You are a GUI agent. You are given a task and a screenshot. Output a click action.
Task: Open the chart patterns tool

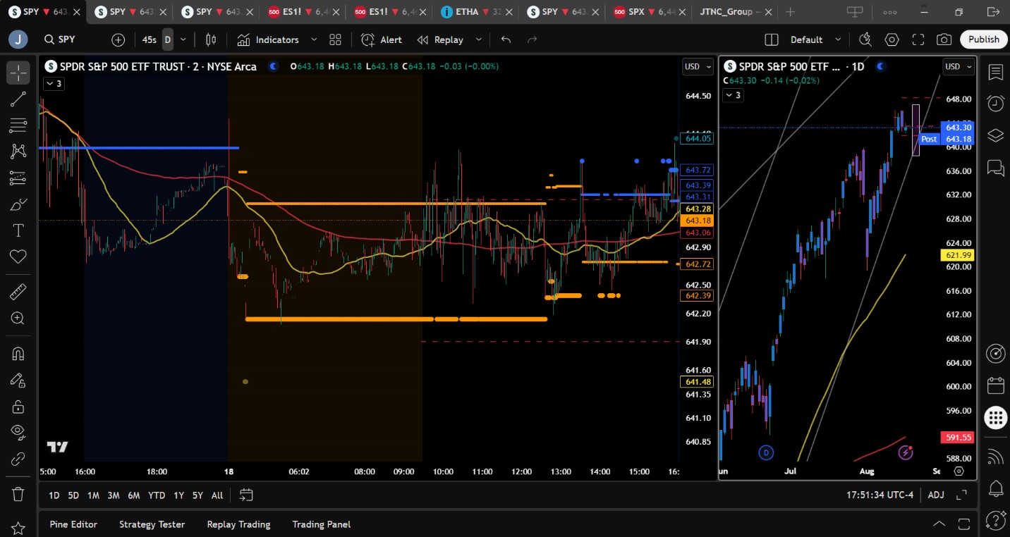coord(18,152)
